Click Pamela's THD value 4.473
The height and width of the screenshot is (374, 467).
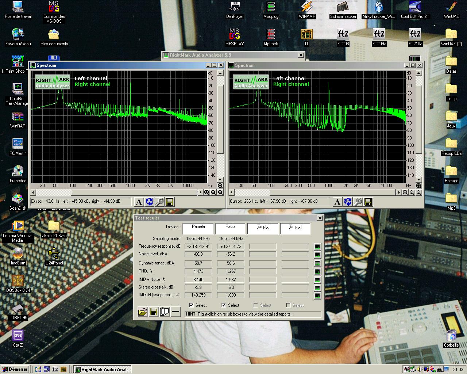coord(198,271)
